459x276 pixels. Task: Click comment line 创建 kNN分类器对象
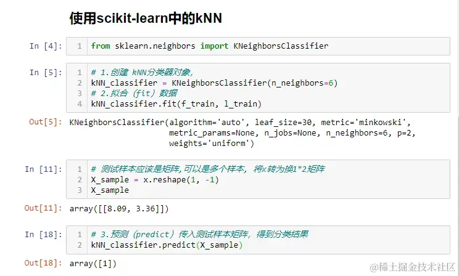143,72
